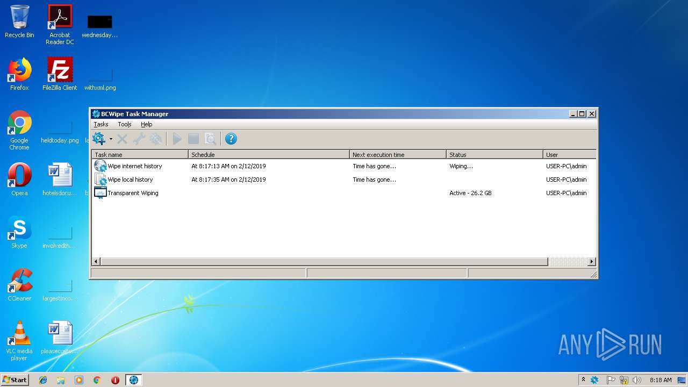This screenshot has height=387, width=688.
Task: Show hidden tray icons arrow
Action: coord(583,379)
